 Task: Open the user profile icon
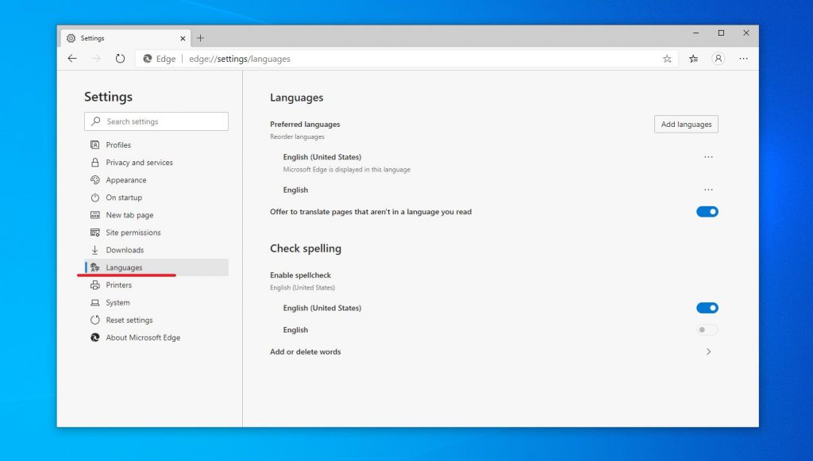718,59
